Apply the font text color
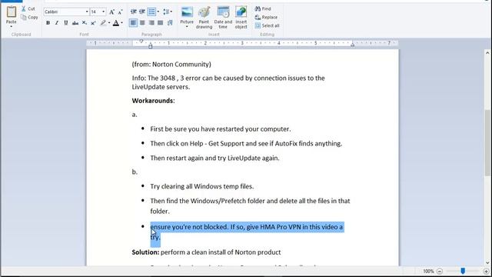 click(116, 22)
